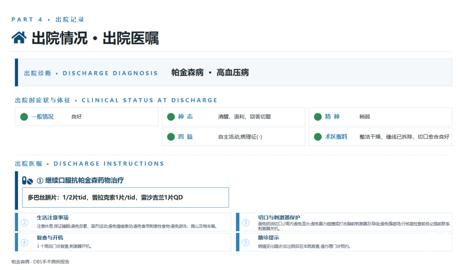Click the 四肢 label

[185, 137]
